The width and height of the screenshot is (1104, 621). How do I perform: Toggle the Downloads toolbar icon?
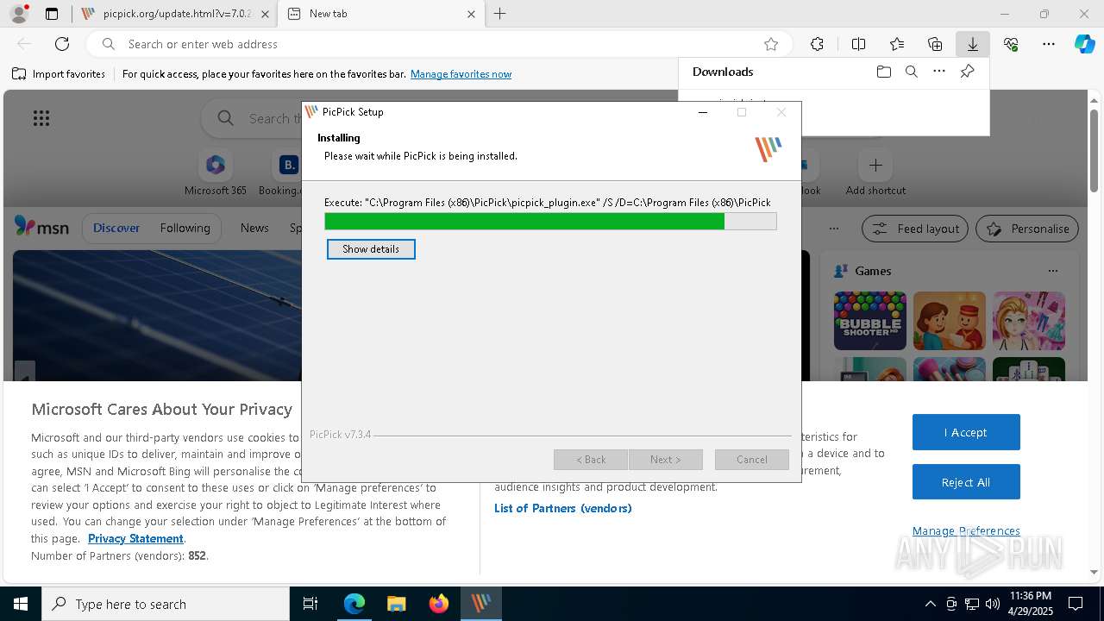(972, 44)
